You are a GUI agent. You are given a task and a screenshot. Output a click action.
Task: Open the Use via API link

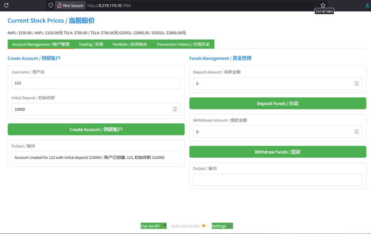click(153, 226)
